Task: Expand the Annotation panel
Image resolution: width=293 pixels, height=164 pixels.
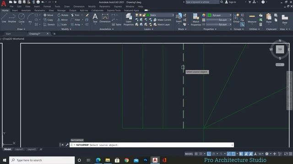Action: point(107,29)
